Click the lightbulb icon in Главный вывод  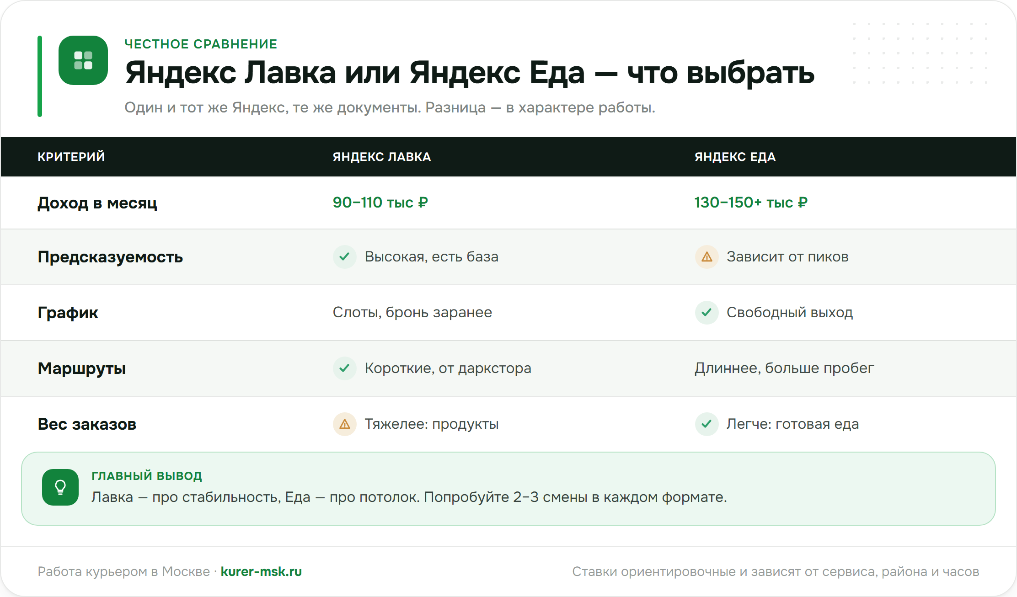point(60,487)
